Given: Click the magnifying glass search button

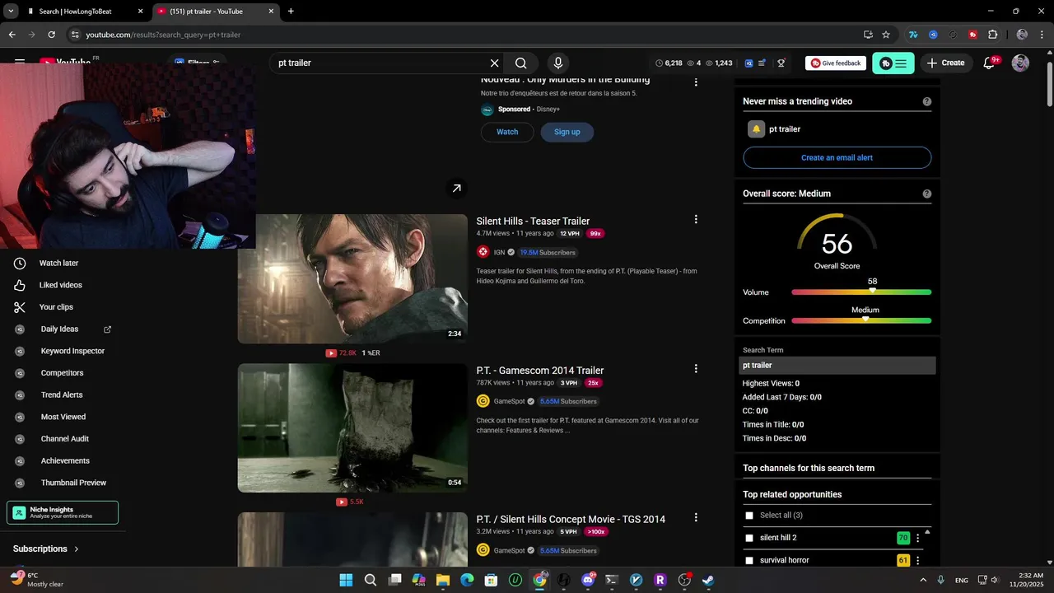Looking at the screenshot, I should point(521,63).
